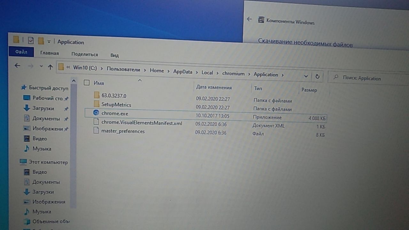Click the 10.10.2017 13:05 date cell
Image resolution: width=409 pixels, height=230 pixels.
(x=212, y=116)
